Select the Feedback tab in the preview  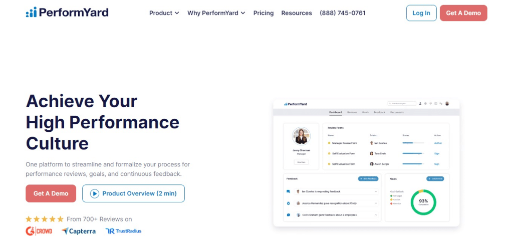click(380, 112)
